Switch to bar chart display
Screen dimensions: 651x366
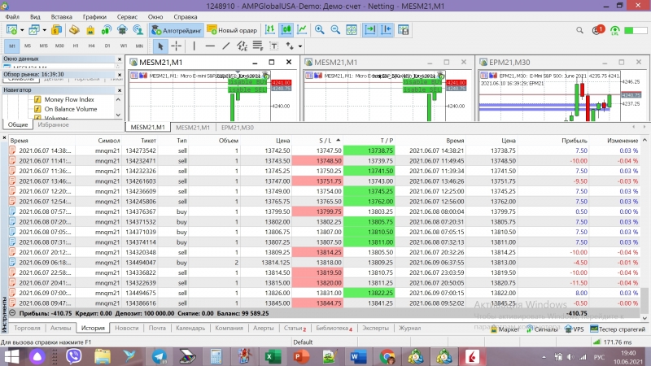tap(270, 30)
